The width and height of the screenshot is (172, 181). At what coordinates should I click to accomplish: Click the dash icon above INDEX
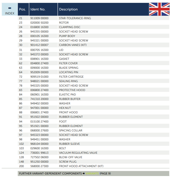(x=10, y=8)
